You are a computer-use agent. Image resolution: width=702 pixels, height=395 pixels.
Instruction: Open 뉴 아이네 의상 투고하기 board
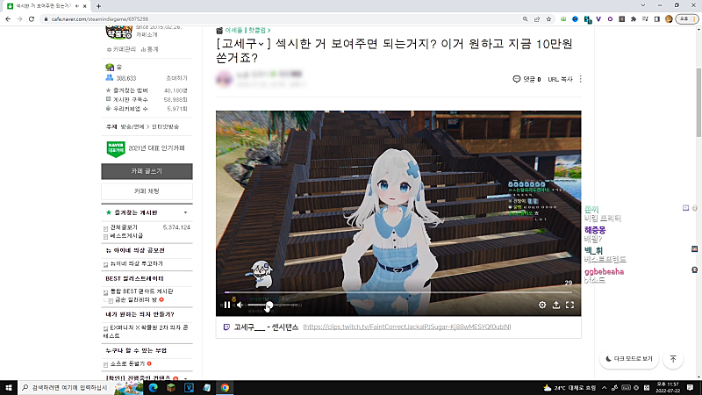(x=137, y=264)
